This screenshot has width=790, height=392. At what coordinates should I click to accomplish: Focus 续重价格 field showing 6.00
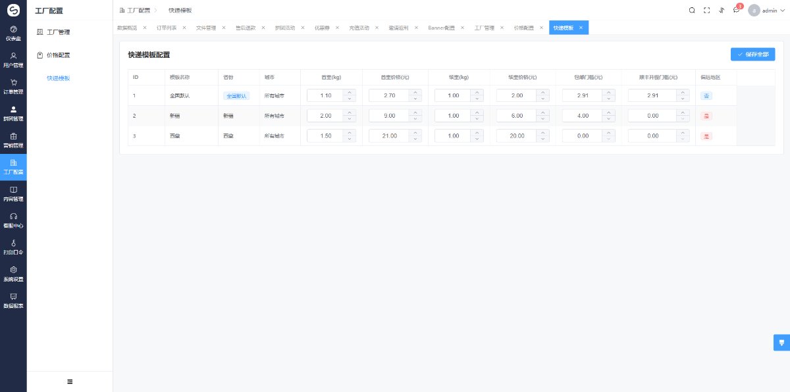[x=517, y=116]
